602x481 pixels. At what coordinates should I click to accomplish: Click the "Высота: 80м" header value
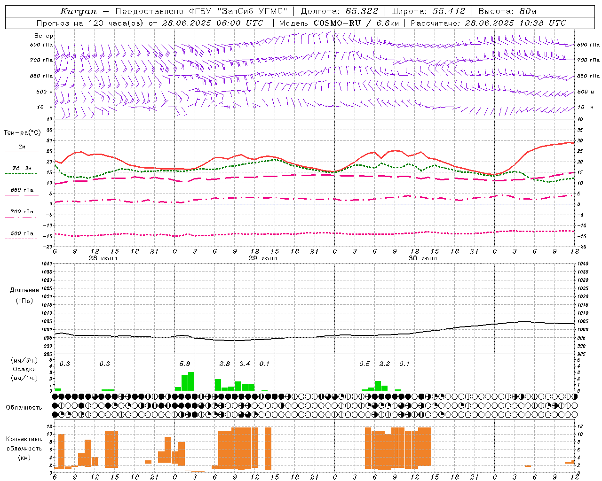(x=507, y=11)
